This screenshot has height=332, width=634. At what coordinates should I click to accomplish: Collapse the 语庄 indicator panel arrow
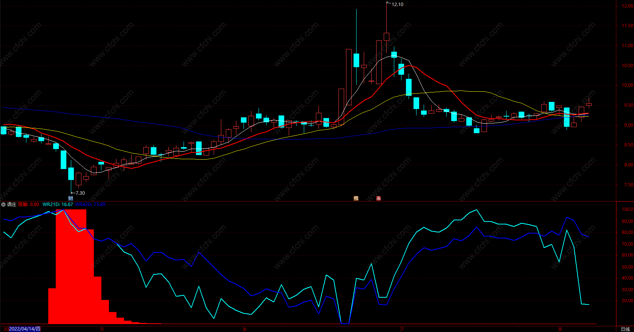point(3,204)
